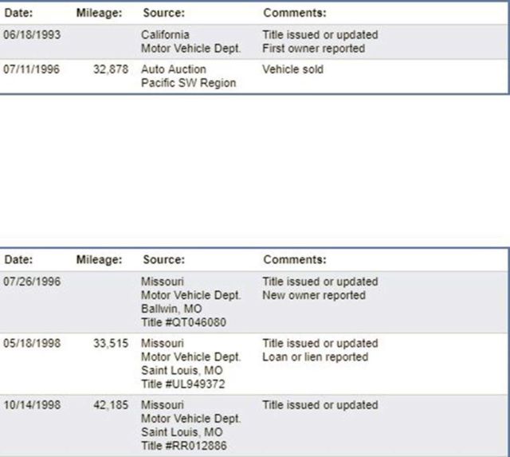Click the Auto Auction source entry
The image size is (510, 457).
click(x=173, y=69)
